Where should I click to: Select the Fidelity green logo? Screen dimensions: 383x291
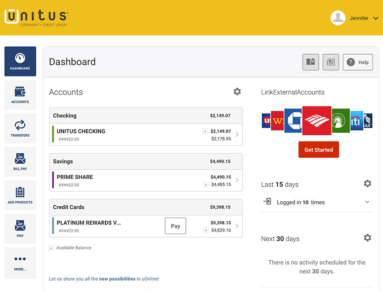341,121
